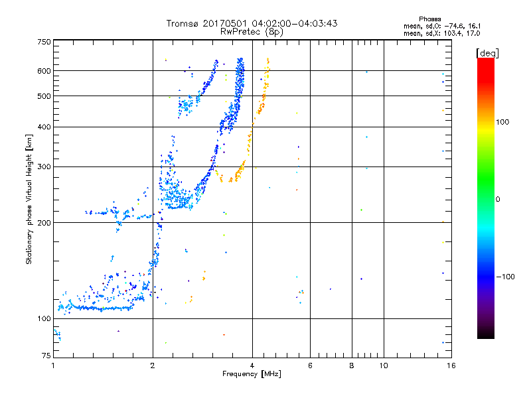
Task: Click the y-axis tick label '400'
Action: pyautogui.click(x=44, y=127)
